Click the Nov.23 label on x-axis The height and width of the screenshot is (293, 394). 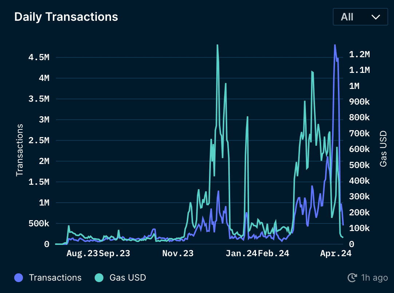(178, 253)
